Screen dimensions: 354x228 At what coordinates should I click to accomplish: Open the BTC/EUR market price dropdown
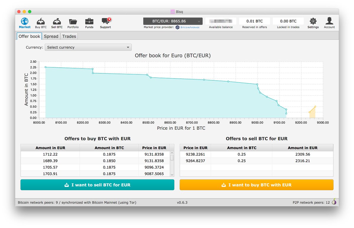pos(173,21)
